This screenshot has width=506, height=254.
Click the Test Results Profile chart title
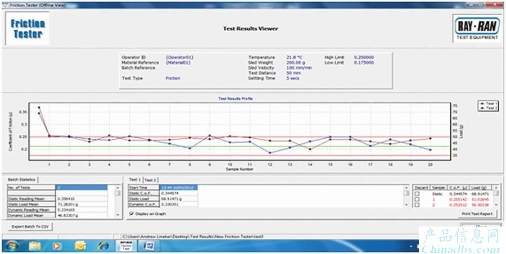[236, 98]
